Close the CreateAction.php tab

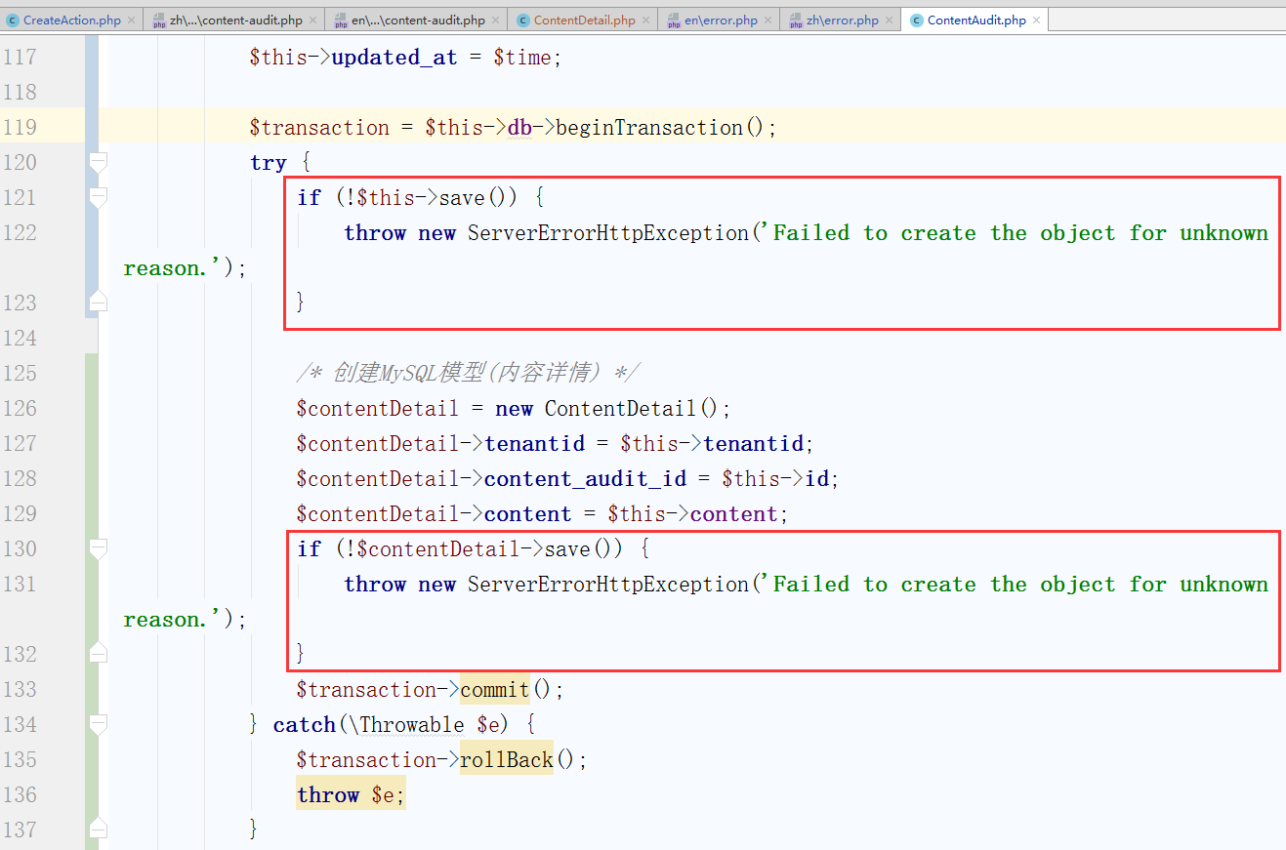point(131,20)
